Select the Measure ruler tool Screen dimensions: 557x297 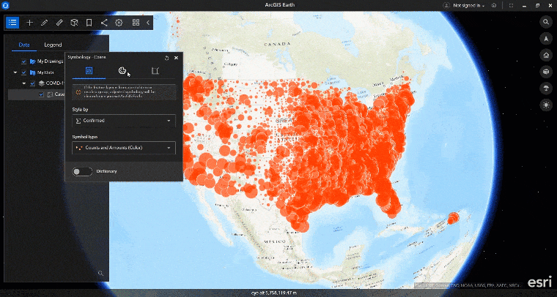(x=59, y=23)
